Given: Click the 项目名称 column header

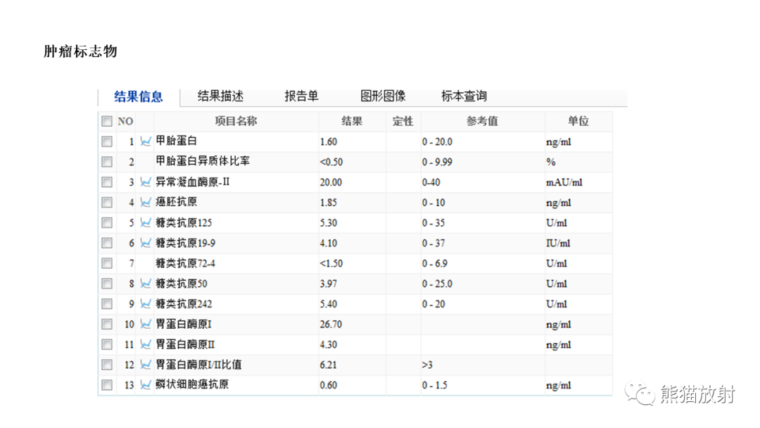Looking at the screenshot, I should point(236,121).
